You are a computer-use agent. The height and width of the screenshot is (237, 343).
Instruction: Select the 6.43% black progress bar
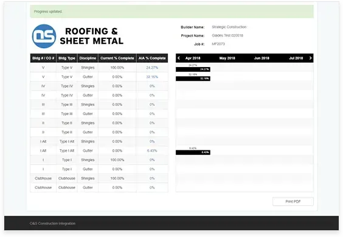coord(193,152)
